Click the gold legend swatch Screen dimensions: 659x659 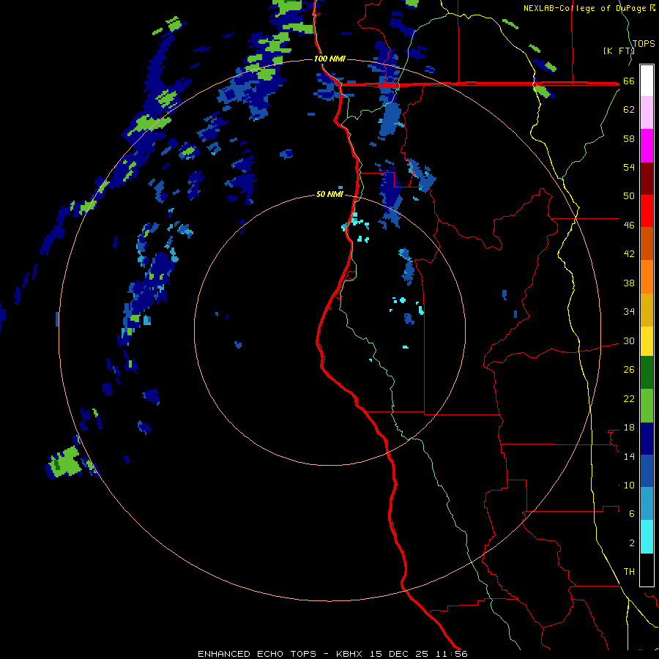point(647,310)
